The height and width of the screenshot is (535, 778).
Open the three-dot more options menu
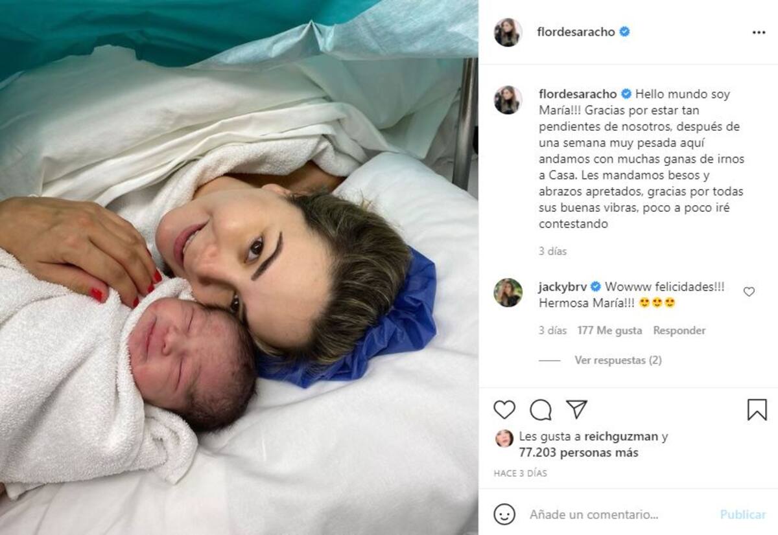pyautogui.click(x=759, y=32)
